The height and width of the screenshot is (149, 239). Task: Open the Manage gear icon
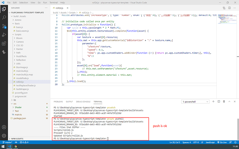(4, 136)
